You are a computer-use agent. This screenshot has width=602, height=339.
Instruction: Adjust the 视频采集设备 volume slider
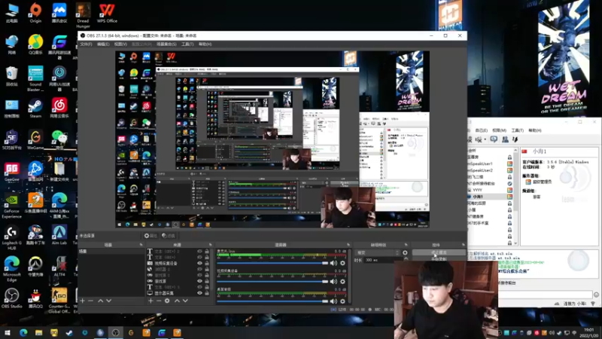(x=272, y=282)
